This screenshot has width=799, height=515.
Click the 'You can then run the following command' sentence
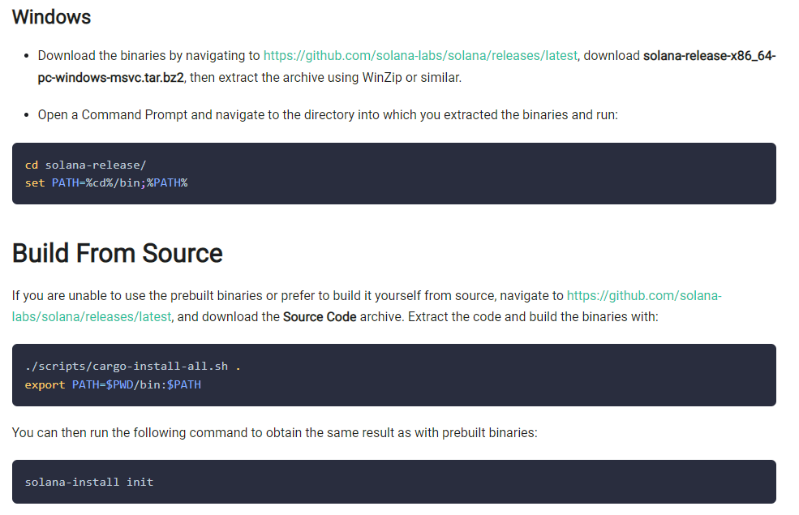click(275, 432)
